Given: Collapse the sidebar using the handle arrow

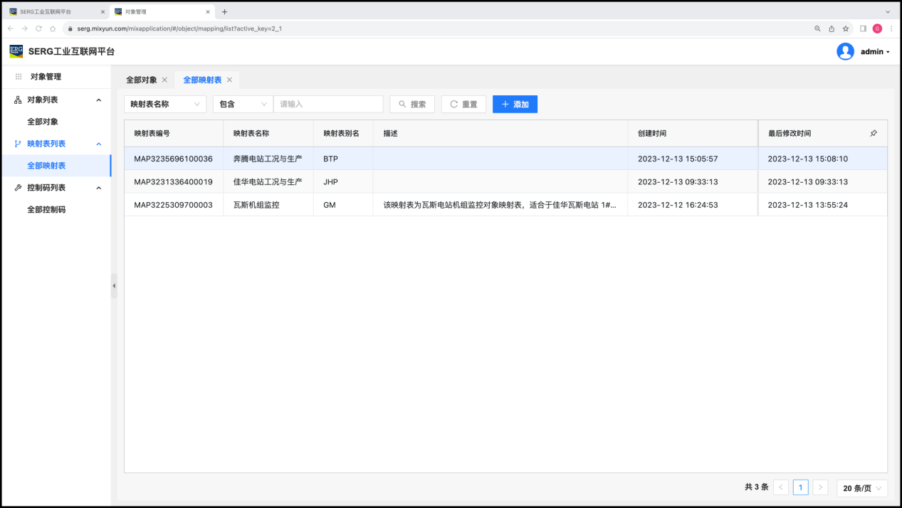Looking at the screenshot, I should coord(114,286).
